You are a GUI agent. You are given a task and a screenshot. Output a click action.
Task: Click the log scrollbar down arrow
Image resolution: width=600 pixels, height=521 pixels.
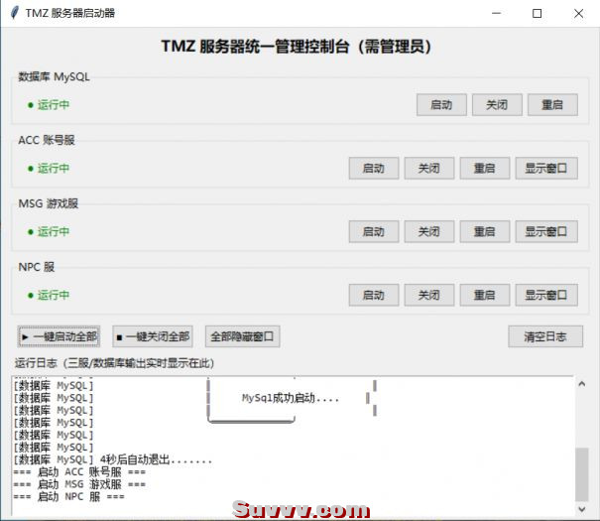582,509
